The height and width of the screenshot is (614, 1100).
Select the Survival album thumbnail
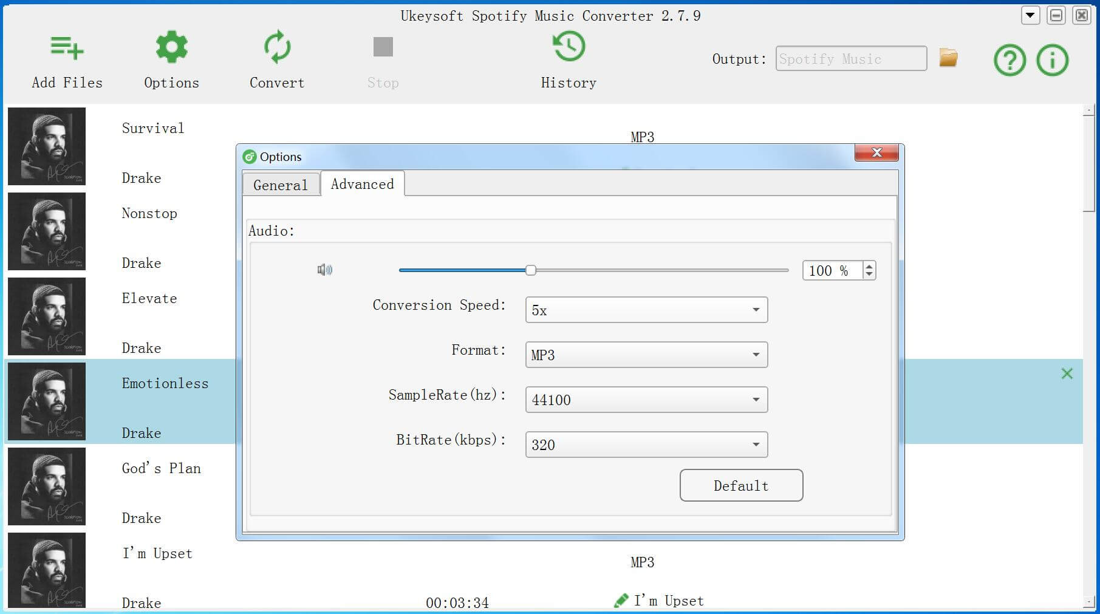point(47,146)
